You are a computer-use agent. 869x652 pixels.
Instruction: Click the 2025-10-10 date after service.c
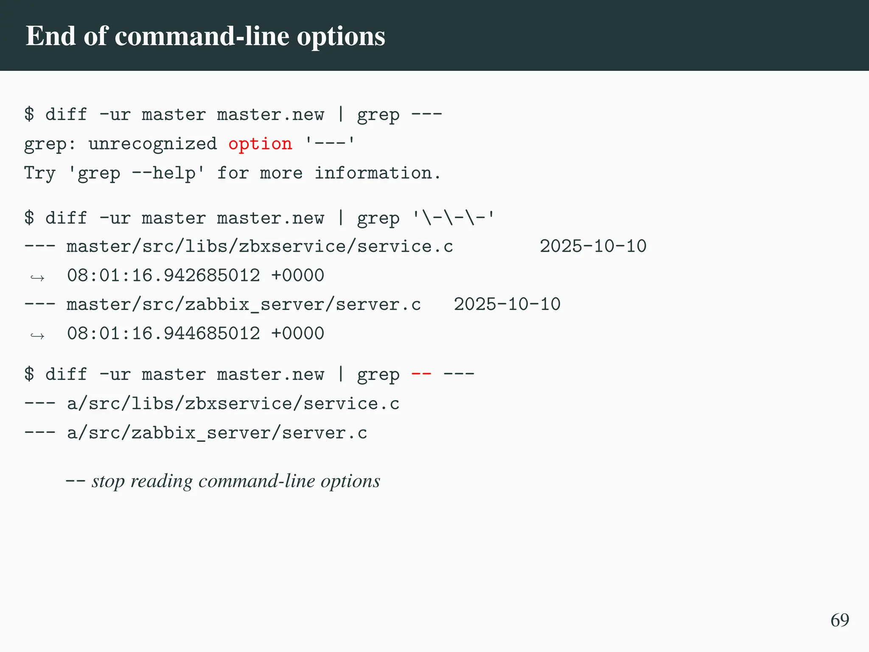593,247
